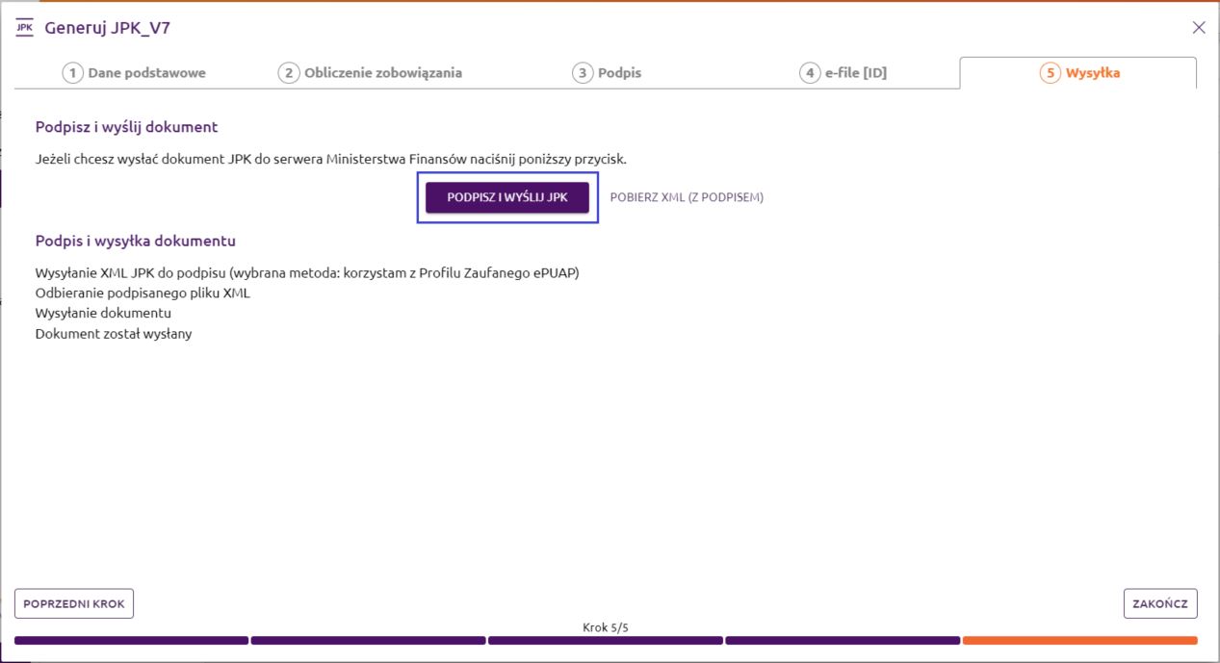Close the Generuj JPK_V7 dialog
Screen dimensions: 1220x663
(1199, 27)
